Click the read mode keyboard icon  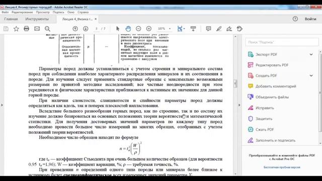[193, 29]
